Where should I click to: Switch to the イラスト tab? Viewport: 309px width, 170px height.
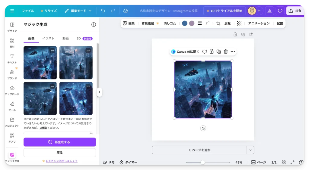(48, 38)
